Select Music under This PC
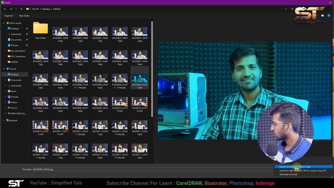Screen dimensions: 334x188 point(14,91)
